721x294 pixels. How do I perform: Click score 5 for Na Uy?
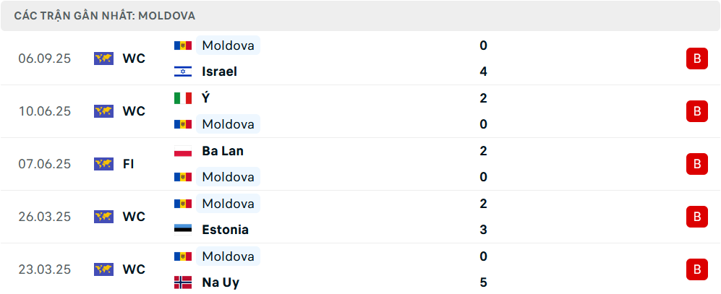(483, 282)
